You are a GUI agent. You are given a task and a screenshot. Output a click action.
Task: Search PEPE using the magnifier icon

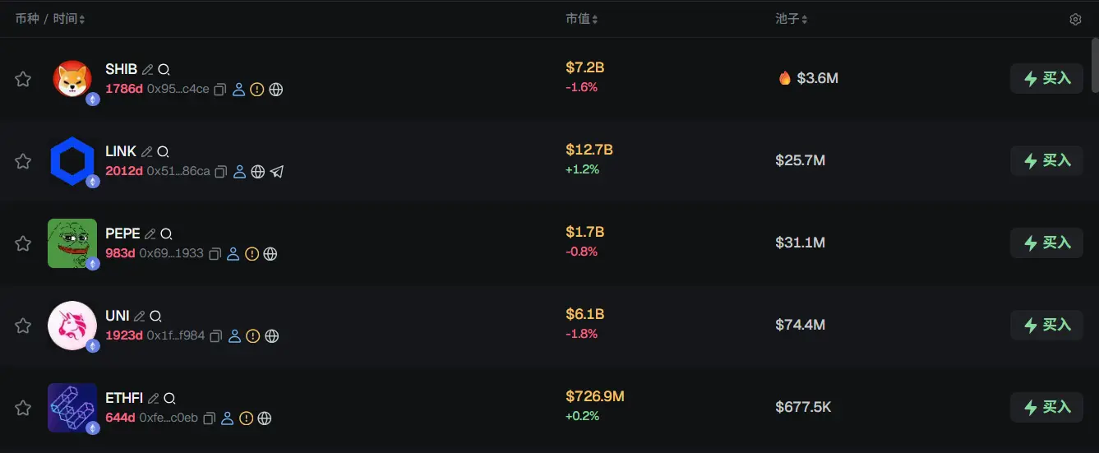point(166,234)
